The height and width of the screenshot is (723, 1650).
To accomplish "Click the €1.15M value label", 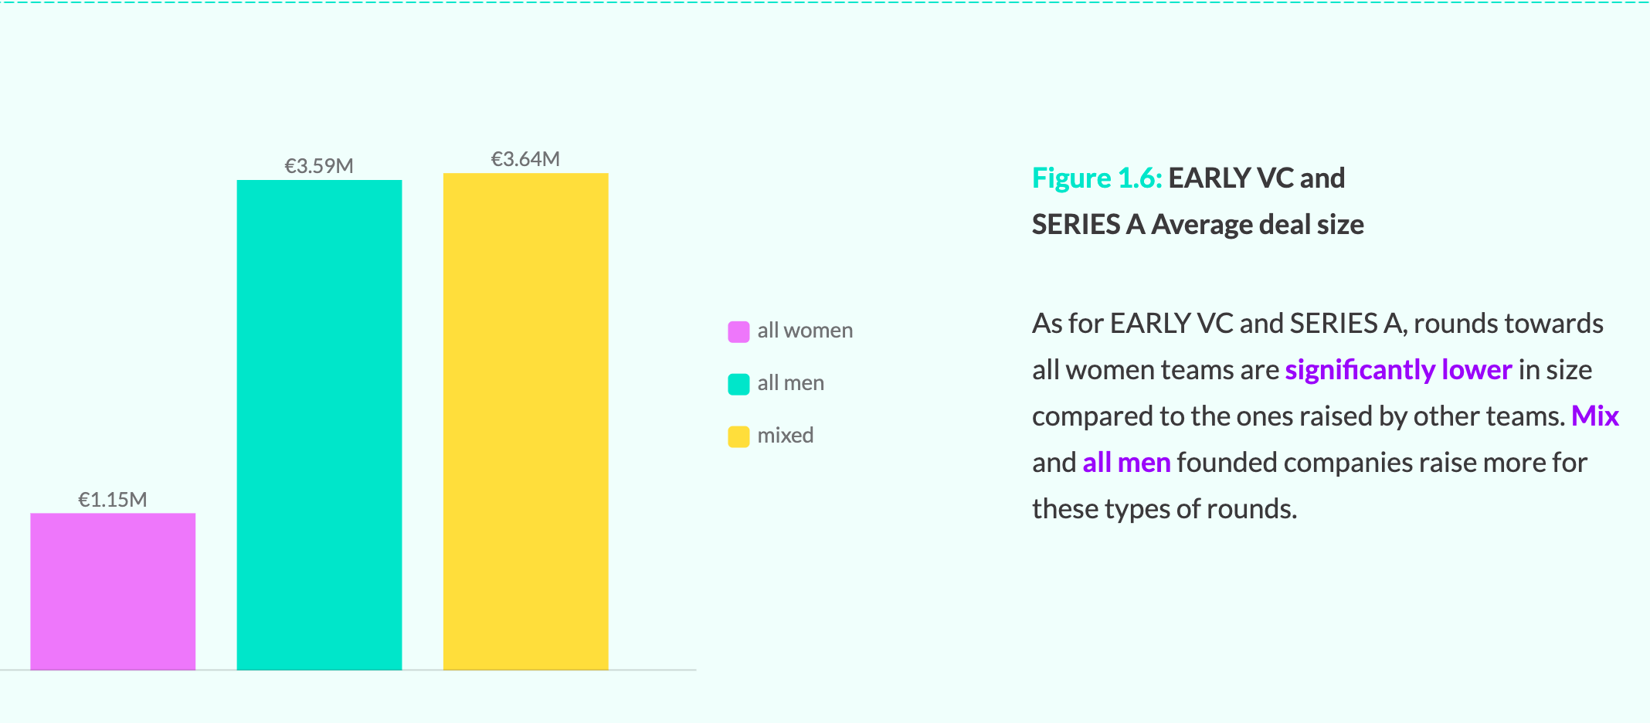I will [x=113, y=500].
